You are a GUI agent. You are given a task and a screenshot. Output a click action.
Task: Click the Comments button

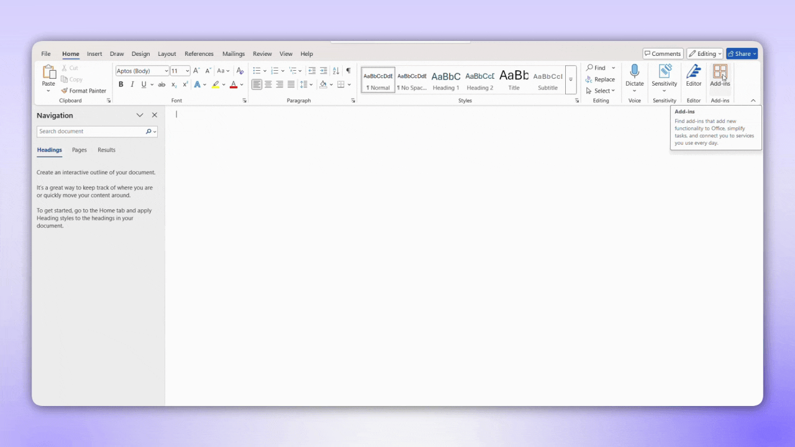point(663,54)
